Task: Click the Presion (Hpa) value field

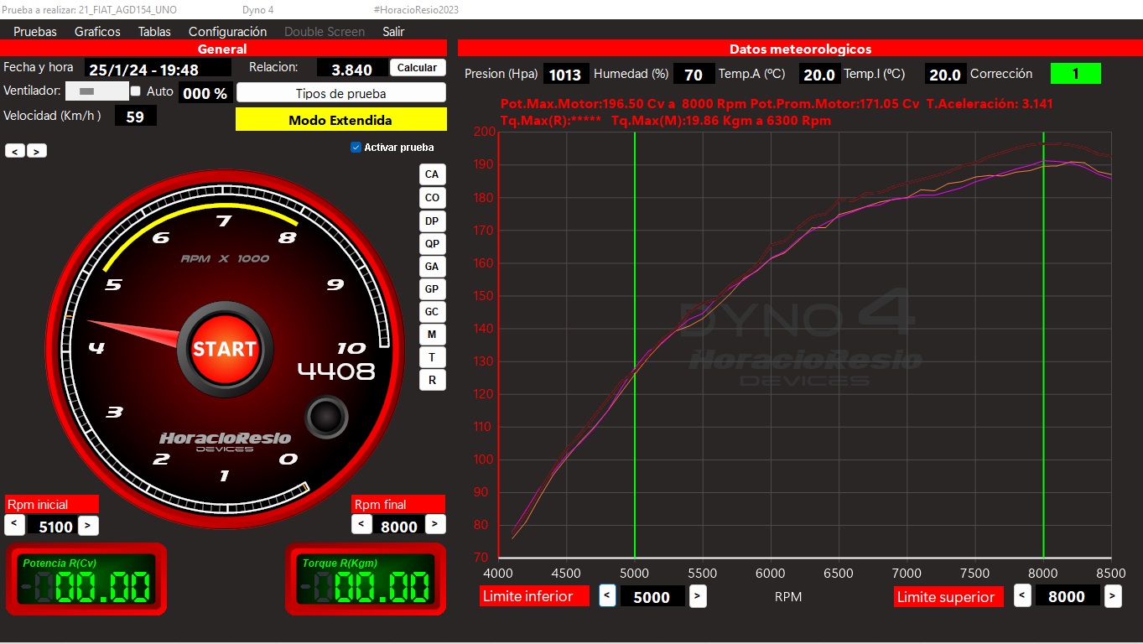Action: click(566, 75)
